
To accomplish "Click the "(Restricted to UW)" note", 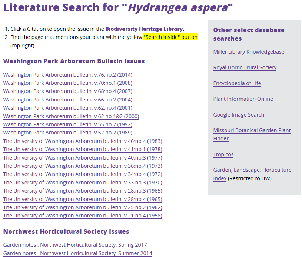I will pos(250,178).
